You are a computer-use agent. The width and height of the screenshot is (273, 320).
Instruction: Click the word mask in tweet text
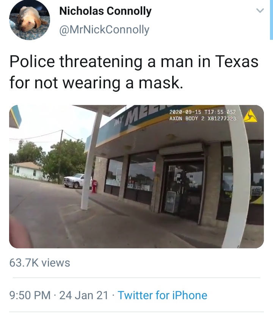point(160,83)
